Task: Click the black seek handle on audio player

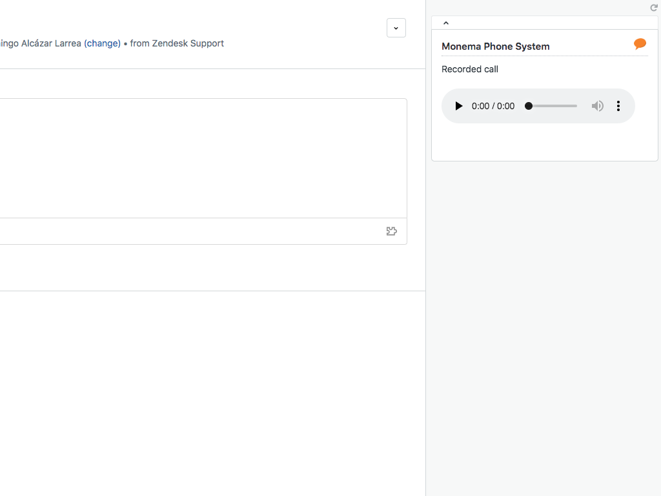Action: click(529, 106)
